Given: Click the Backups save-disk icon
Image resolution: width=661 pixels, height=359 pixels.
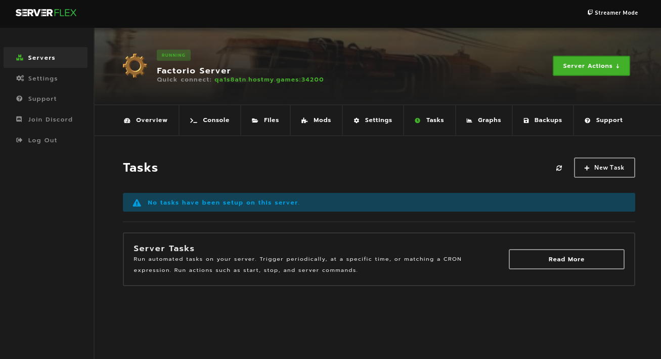Looking at the screenshot, I should 526,121.
